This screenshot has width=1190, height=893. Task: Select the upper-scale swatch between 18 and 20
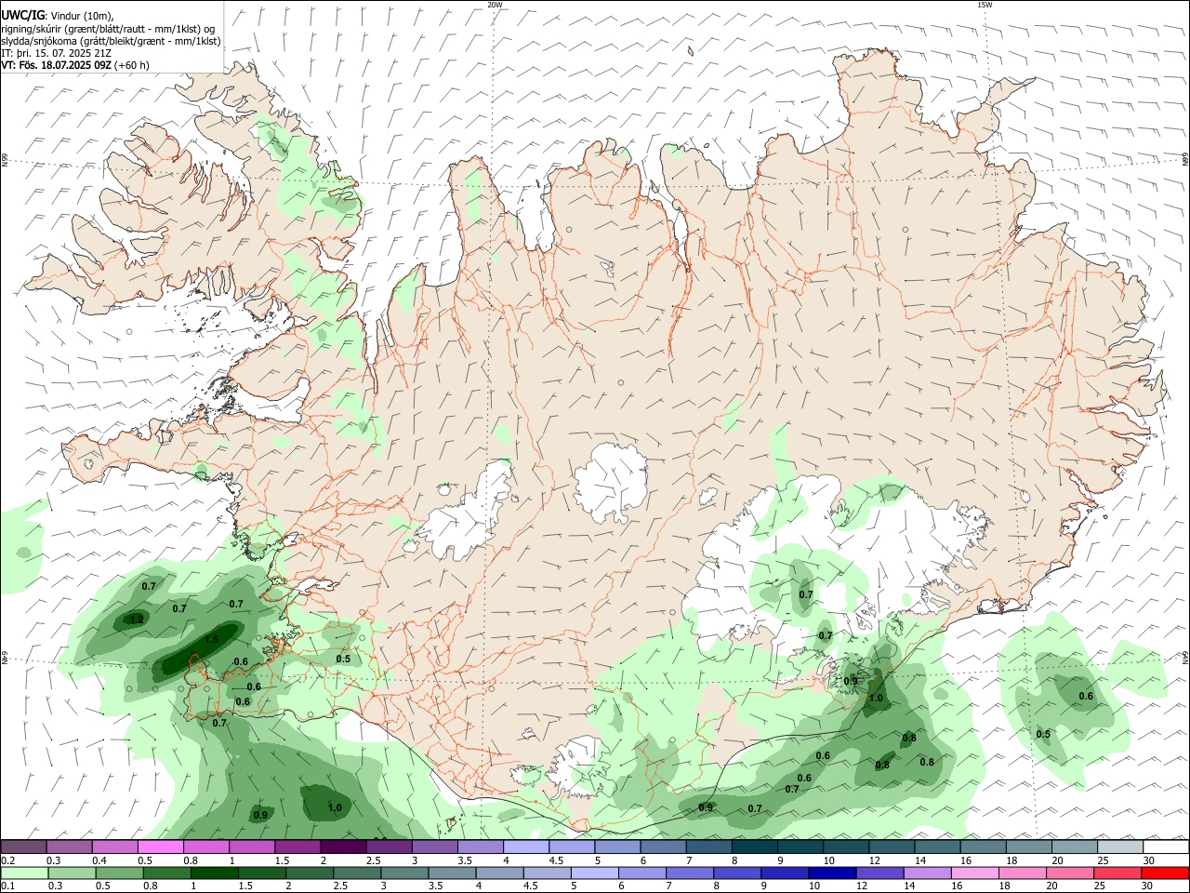(1030, 846)
